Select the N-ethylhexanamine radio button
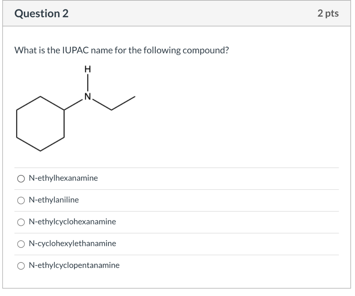The image size is (355, 296). (x=21, y=178)
